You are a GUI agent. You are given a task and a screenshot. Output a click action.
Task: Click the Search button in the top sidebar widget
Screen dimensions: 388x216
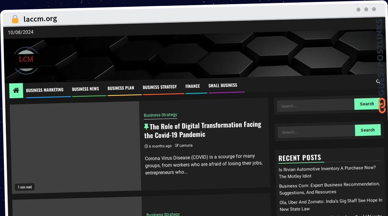(367, 104)
